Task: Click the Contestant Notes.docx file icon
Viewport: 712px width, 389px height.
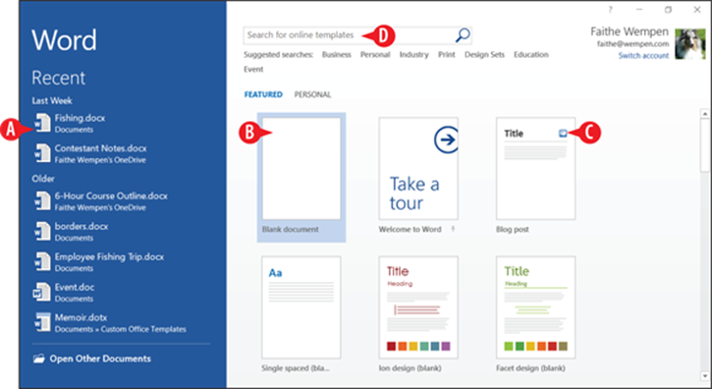Action: 42,153
